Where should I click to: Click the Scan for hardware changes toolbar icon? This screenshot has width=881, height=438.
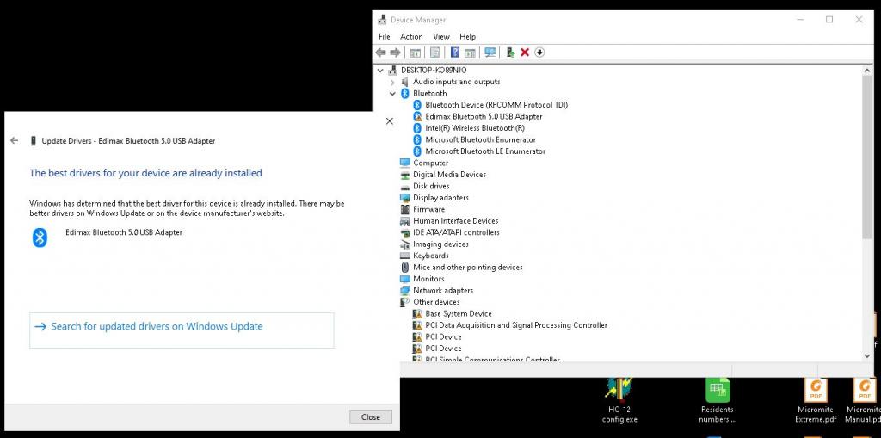click(x=490, y=52)
